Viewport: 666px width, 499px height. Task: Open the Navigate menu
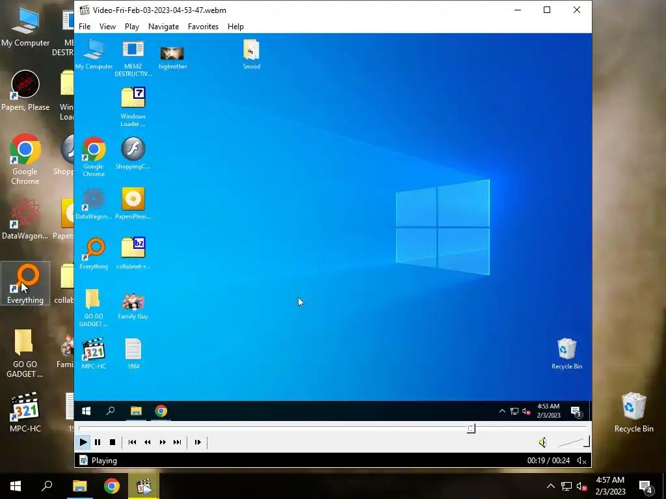coord(163,26)
